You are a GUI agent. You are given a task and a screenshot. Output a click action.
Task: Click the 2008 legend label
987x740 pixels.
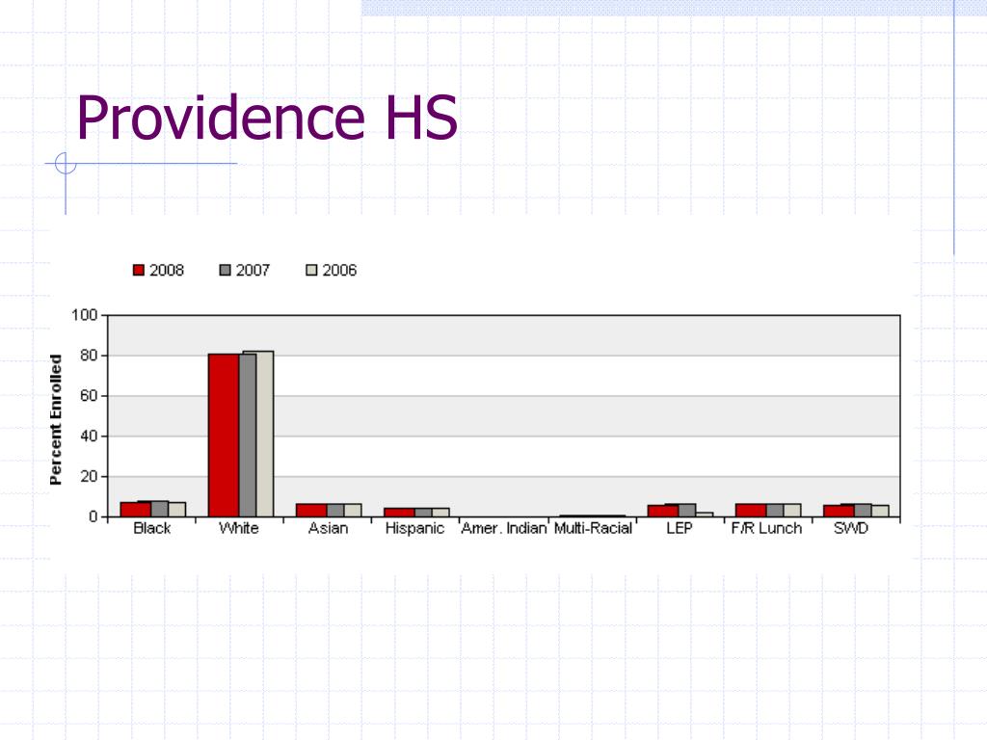click(x=167, y=270)
